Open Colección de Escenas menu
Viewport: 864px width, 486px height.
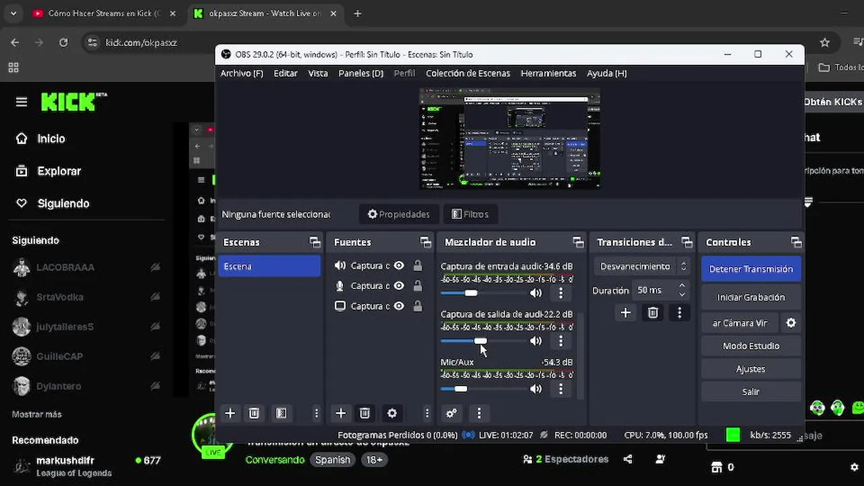click(468, 73)
